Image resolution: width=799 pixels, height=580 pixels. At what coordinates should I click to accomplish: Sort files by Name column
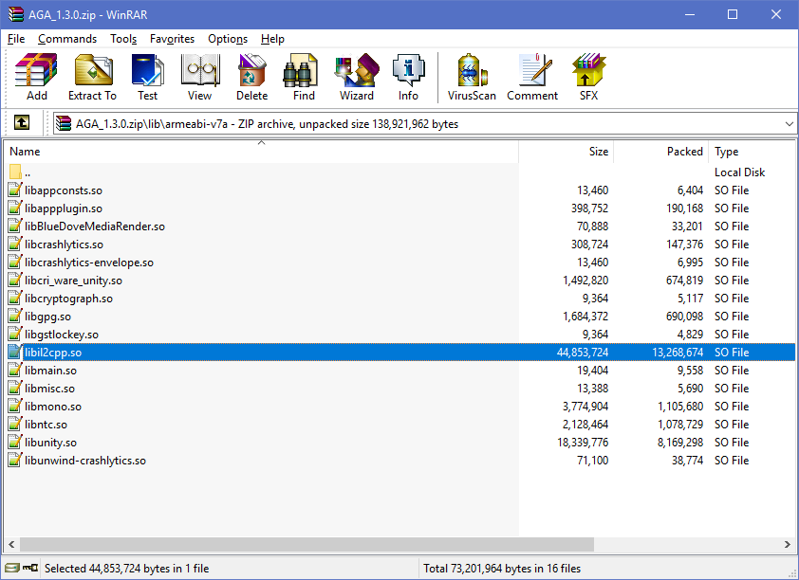click(x=261, y=151)
